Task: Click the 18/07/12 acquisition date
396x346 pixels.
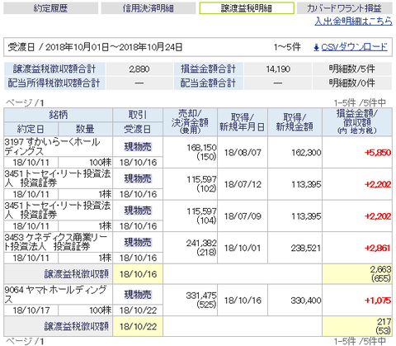Action: (x=243, y=184)
